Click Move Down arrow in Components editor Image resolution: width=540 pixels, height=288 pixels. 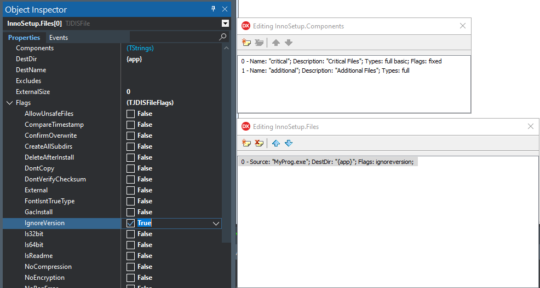click(x=289, y=43)
